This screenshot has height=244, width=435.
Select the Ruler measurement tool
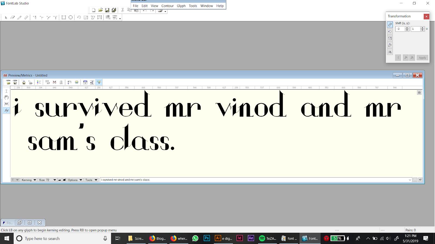pyautogui.click(x=26, y=18)
